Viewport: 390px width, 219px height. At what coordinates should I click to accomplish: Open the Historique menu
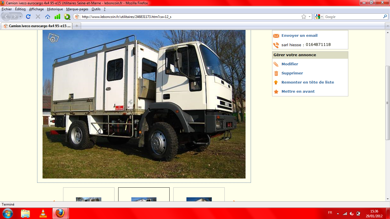[x=55, y=9]
